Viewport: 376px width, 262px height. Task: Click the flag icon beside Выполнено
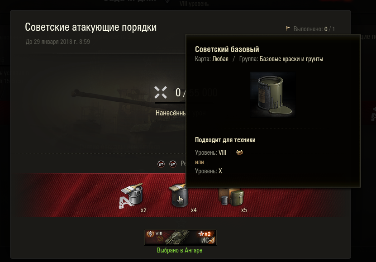[288, 29]
